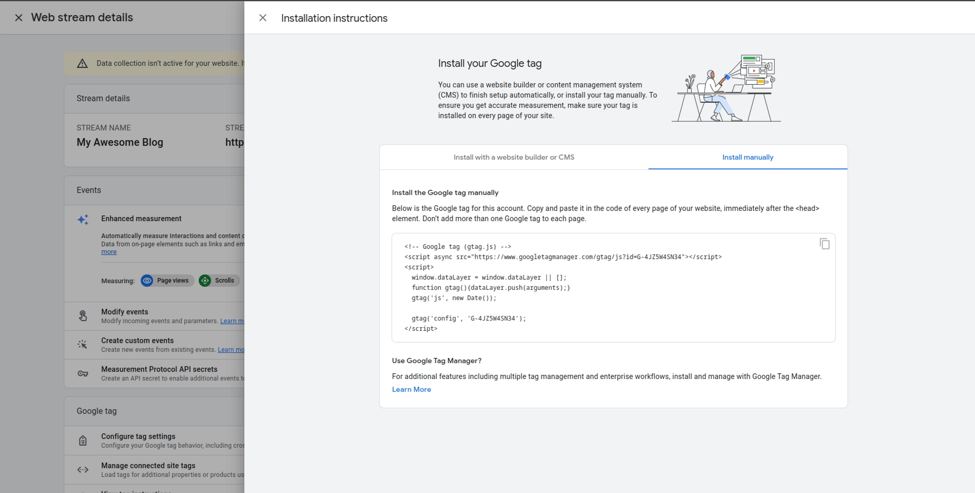The width and height of the screenshot is (975, 493).
Task: Open Manage connected site tags
Action: click(x=155, y=470)
